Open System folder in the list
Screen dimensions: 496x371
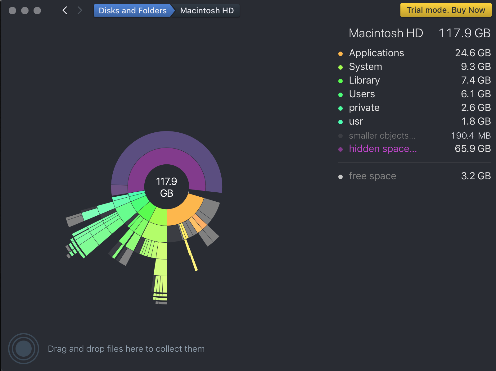coord(414,66)
